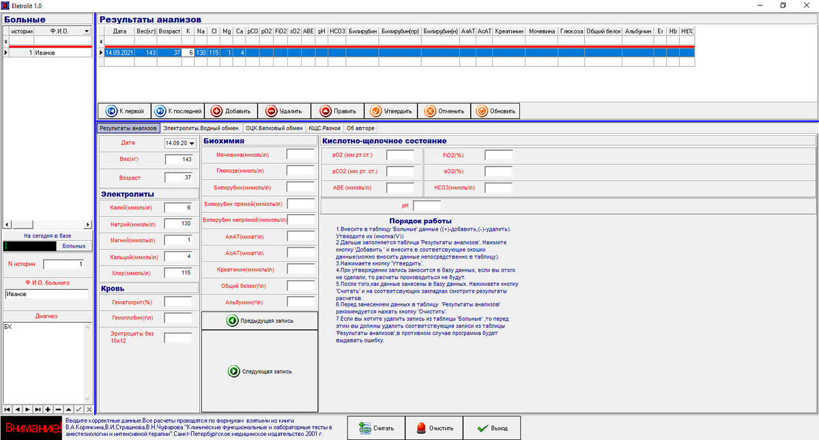Select patient Иванов in Больные list
This screenshot has width=819, height=440.
coord(63,53)
